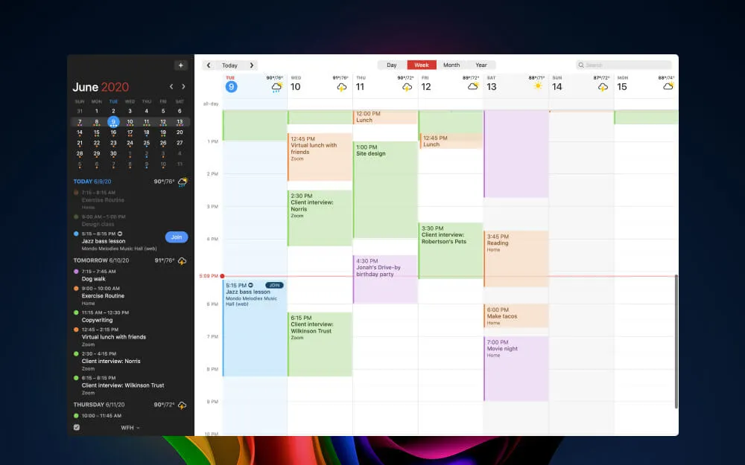This screenshot has width=745, height=465.
Task: Click Tuesday's rain weather icon in week header
Action: 277,88
